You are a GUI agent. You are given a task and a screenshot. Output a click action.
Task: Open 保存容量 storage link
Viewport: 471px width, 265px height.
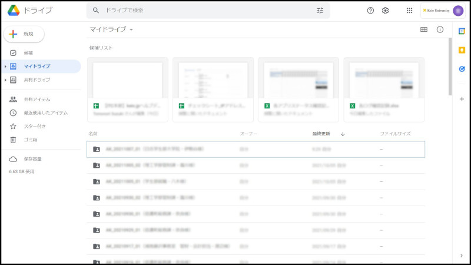[32, 159]
